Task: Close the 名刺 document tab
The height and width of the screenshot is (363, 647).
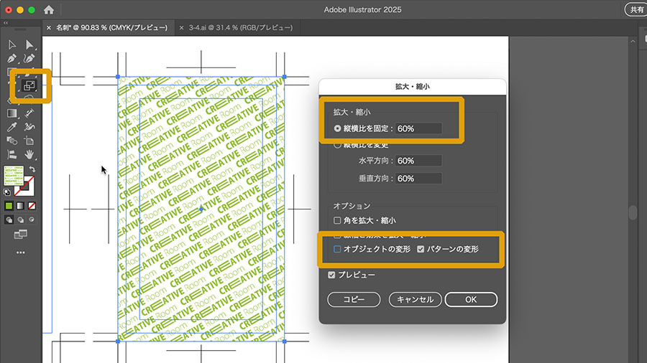Action: pyautogui.click(x=49, y=27)
